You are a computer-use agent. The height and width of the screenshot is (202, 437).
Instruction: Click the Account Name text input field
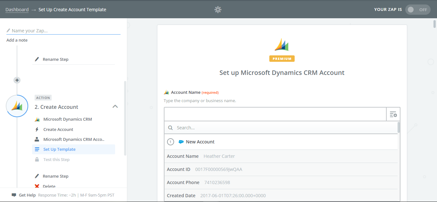pos(275,114)
